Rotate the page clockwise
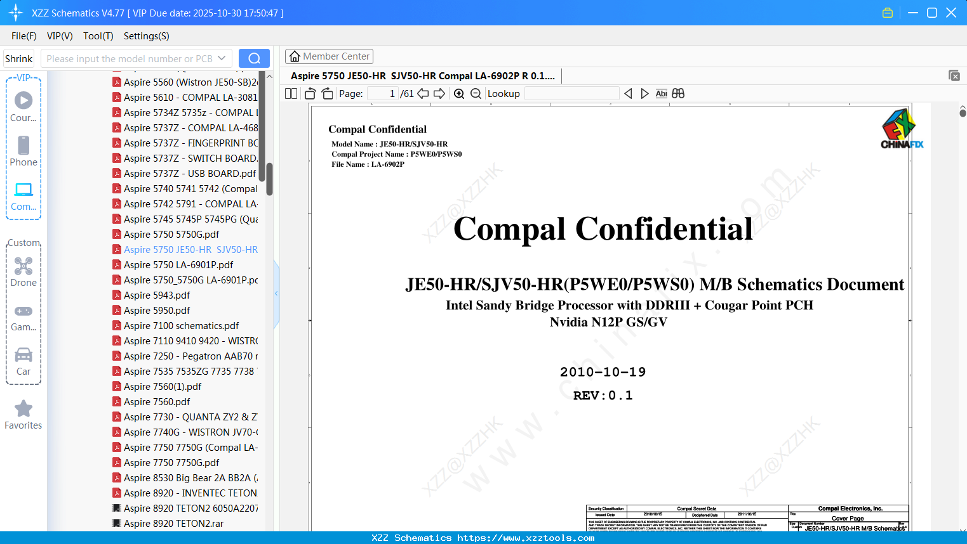The image size is (967, 544). [x=328, y=94]
